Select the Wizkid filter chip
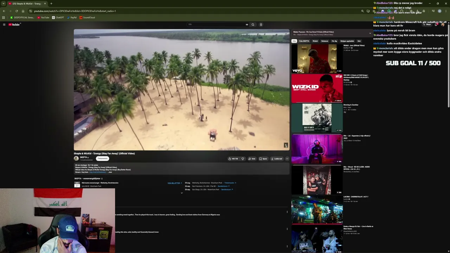This screenshot has width=450, height=253. click(315, 41)
